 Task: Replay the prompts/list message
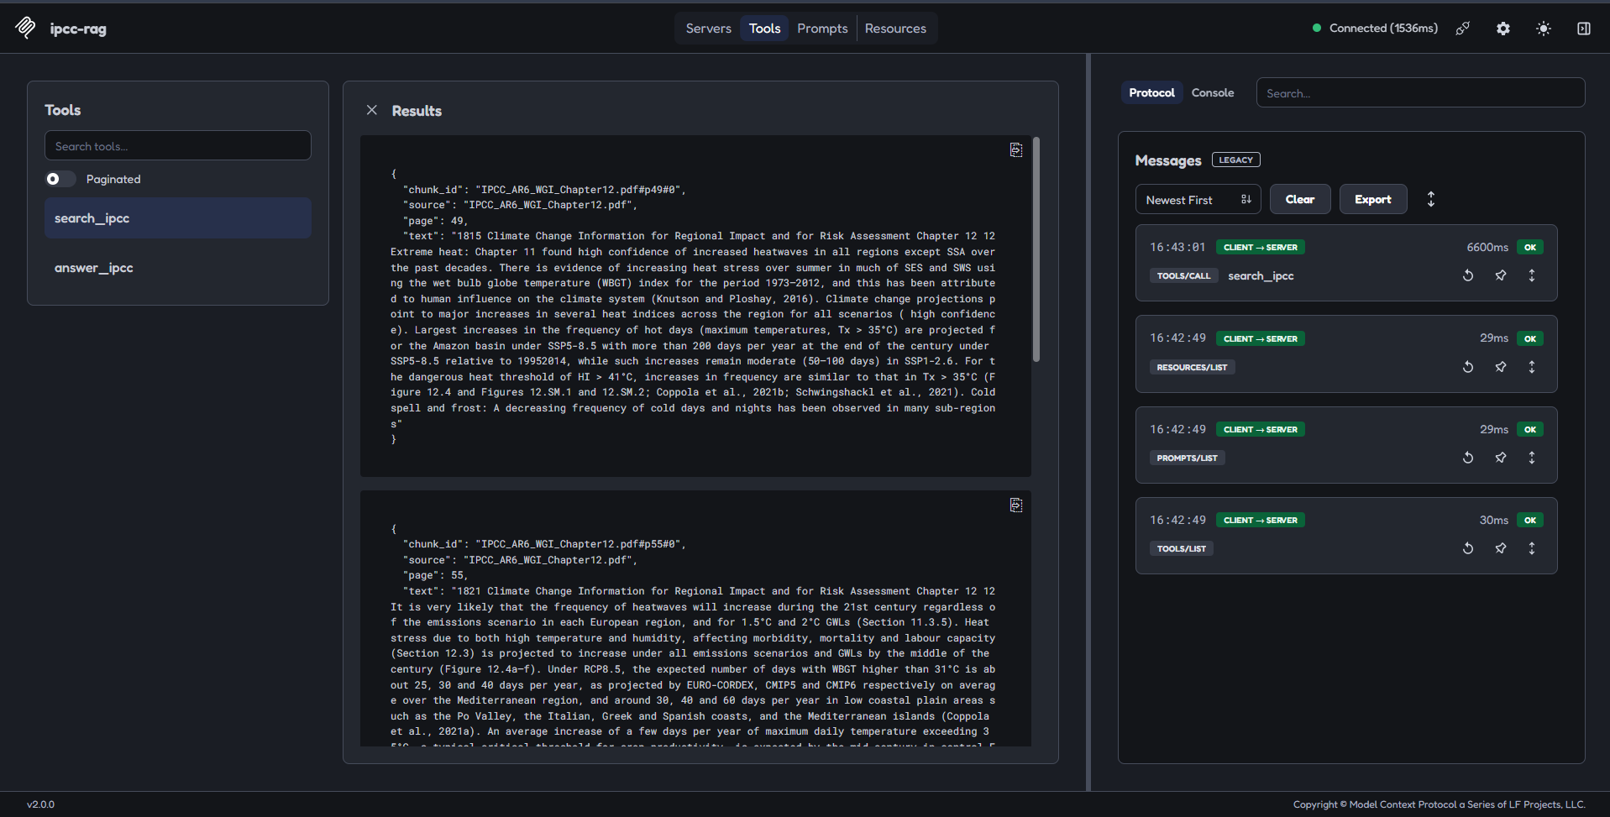pos(1468,458)
